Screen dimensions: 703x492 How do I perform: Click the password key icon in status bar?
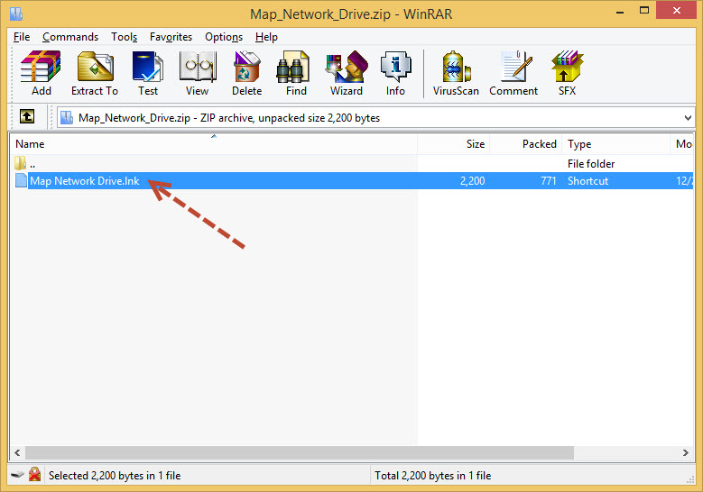34,474
